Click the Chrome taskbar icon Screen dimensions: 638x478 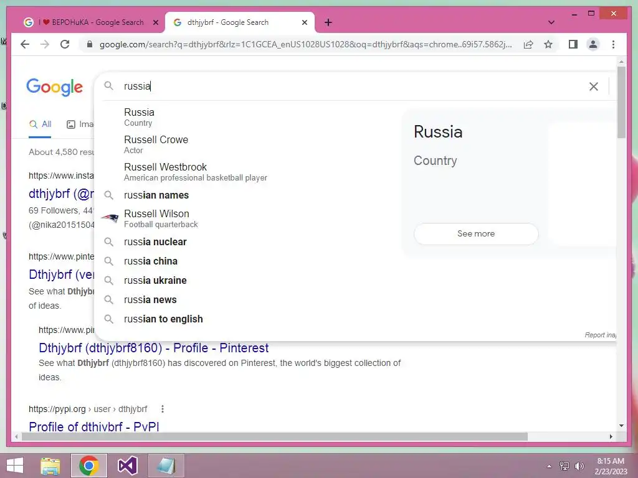pos(88,466)
